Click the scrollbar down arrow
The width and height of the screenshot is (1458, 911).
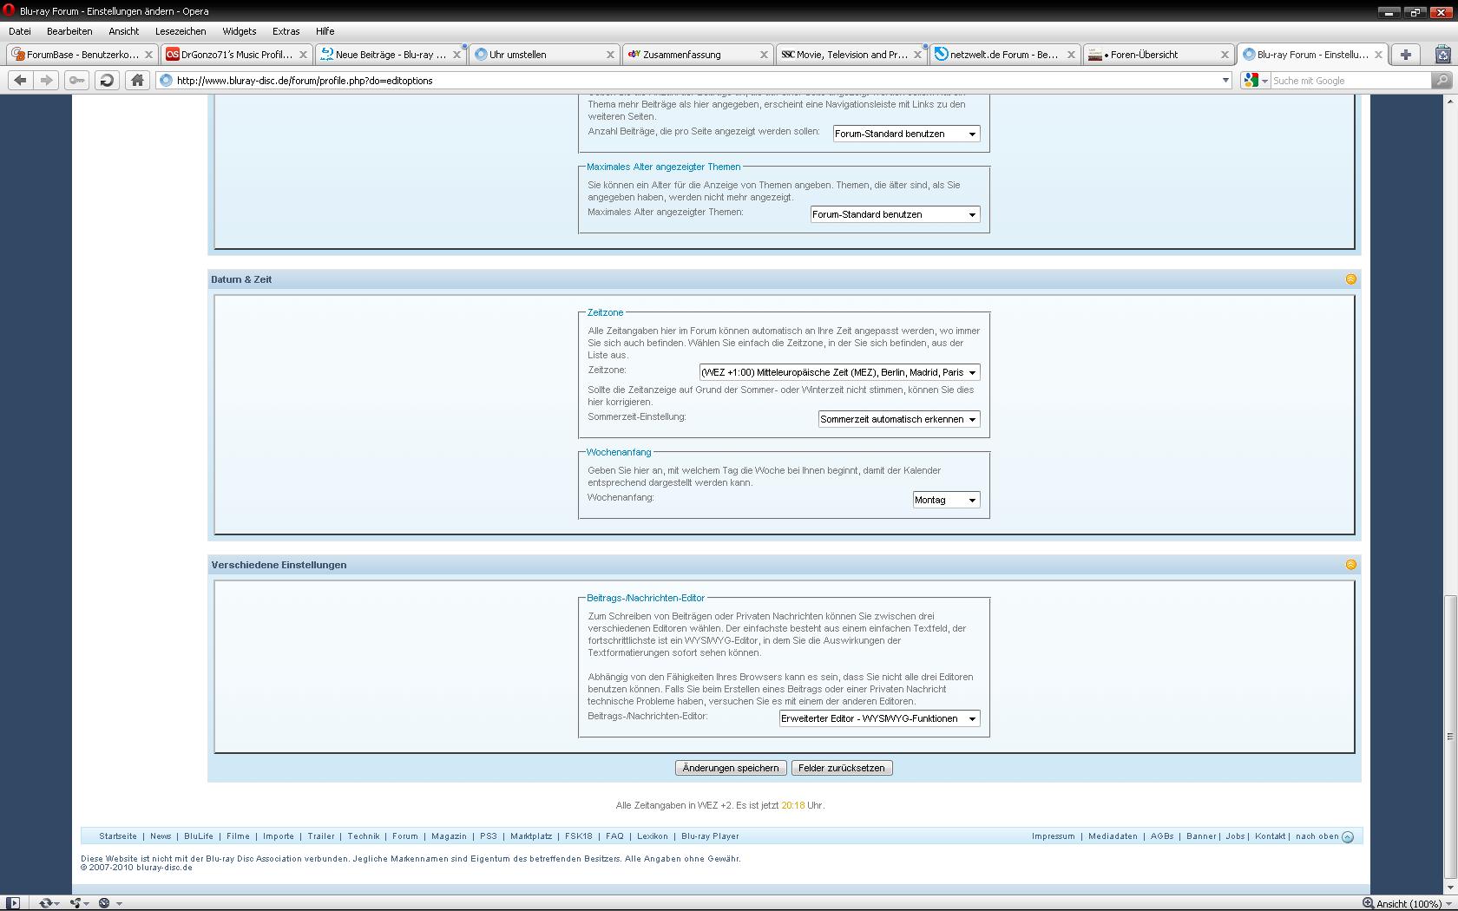[1449, 888]
